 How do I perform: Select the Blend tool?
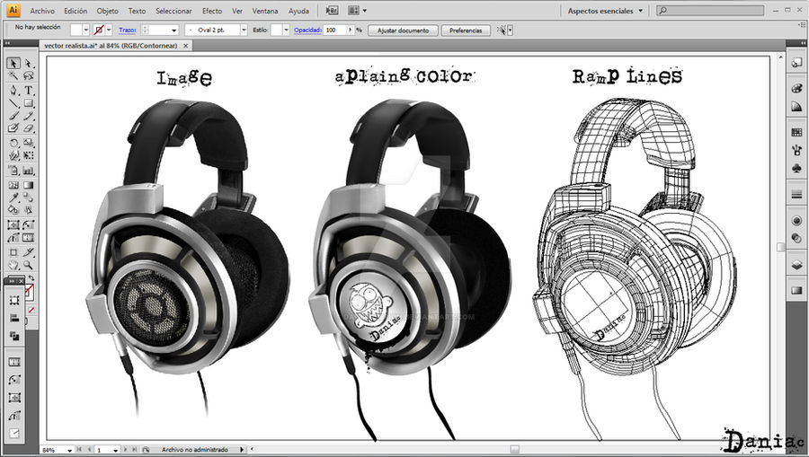[29, 198]
